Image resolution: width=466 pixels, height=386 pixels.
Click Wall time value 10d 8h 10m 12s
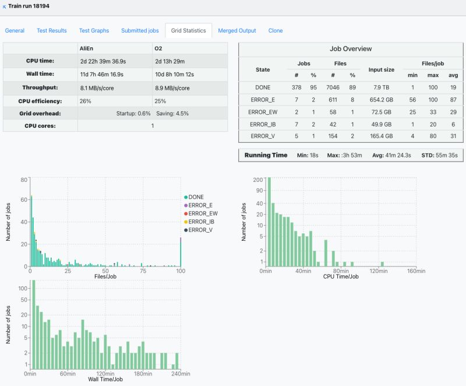(x=174, y=75)
